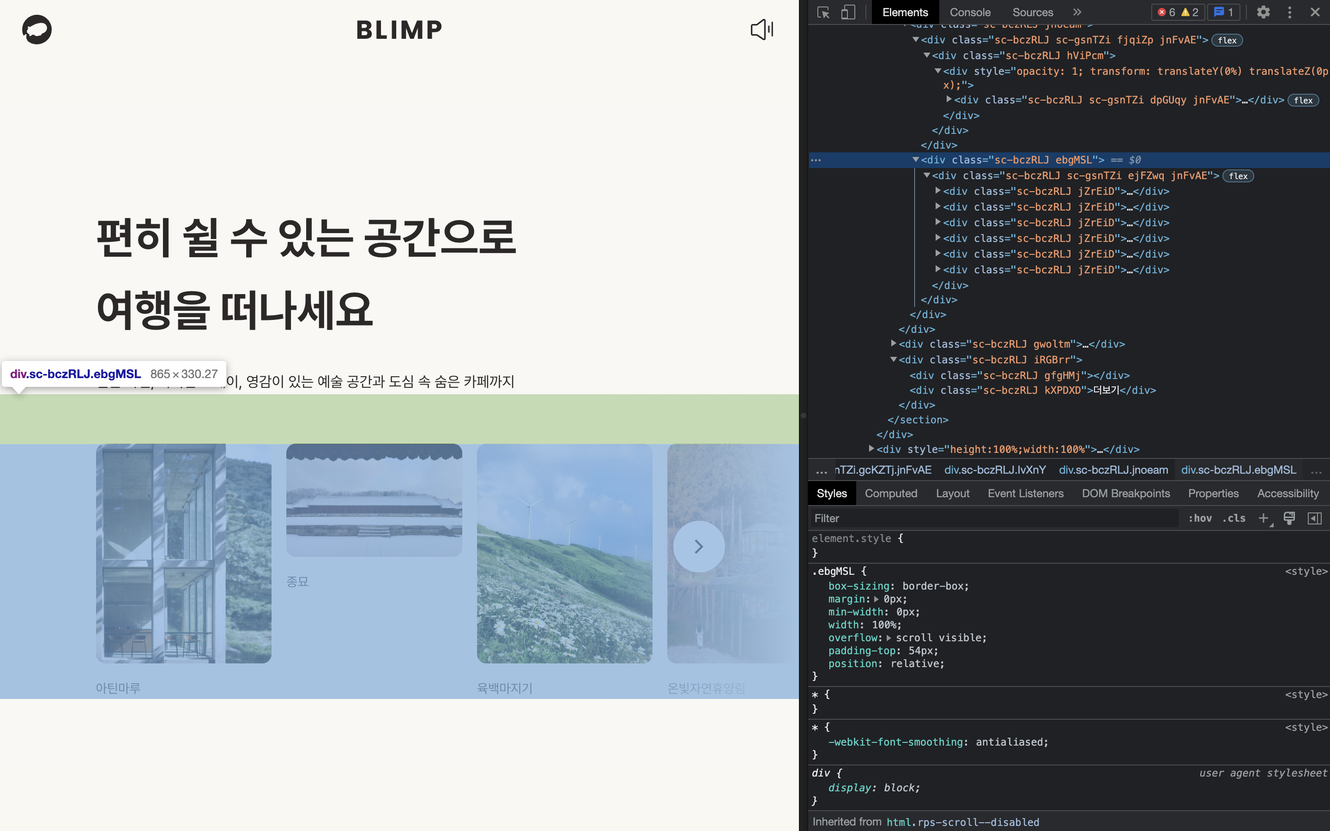
Task: Open the 아틴마루 building thumbnail
Action: click(183, 554)
